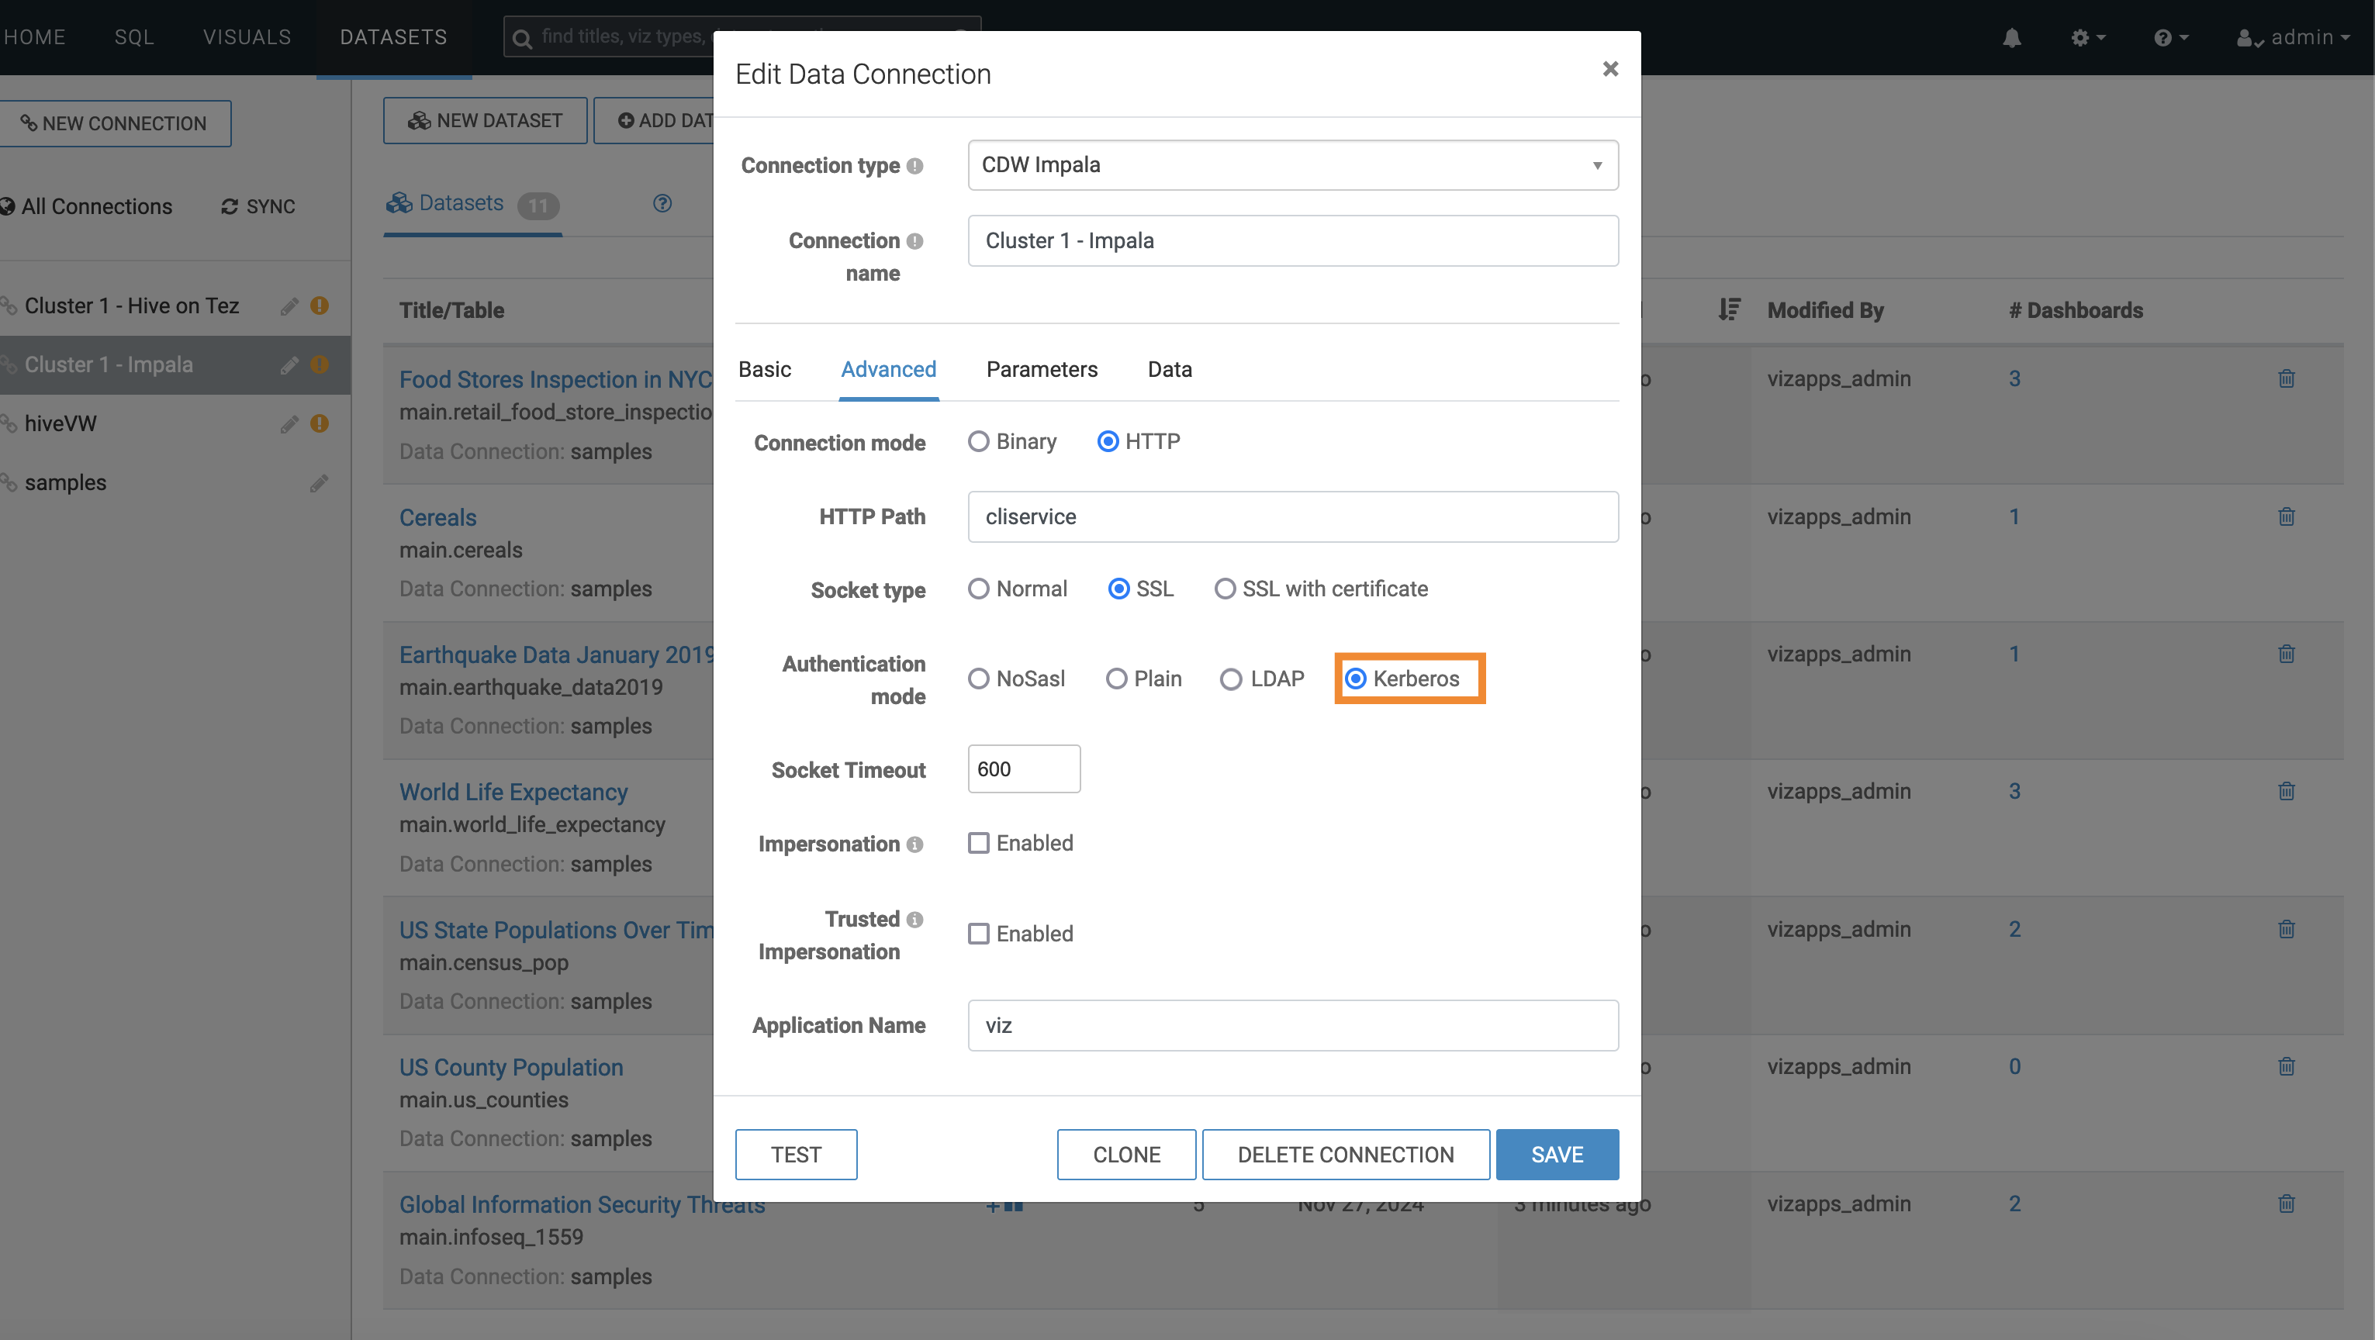Enable the Trusted Impersonation checkbox
2375x1340 pixels.
point(978,934)
